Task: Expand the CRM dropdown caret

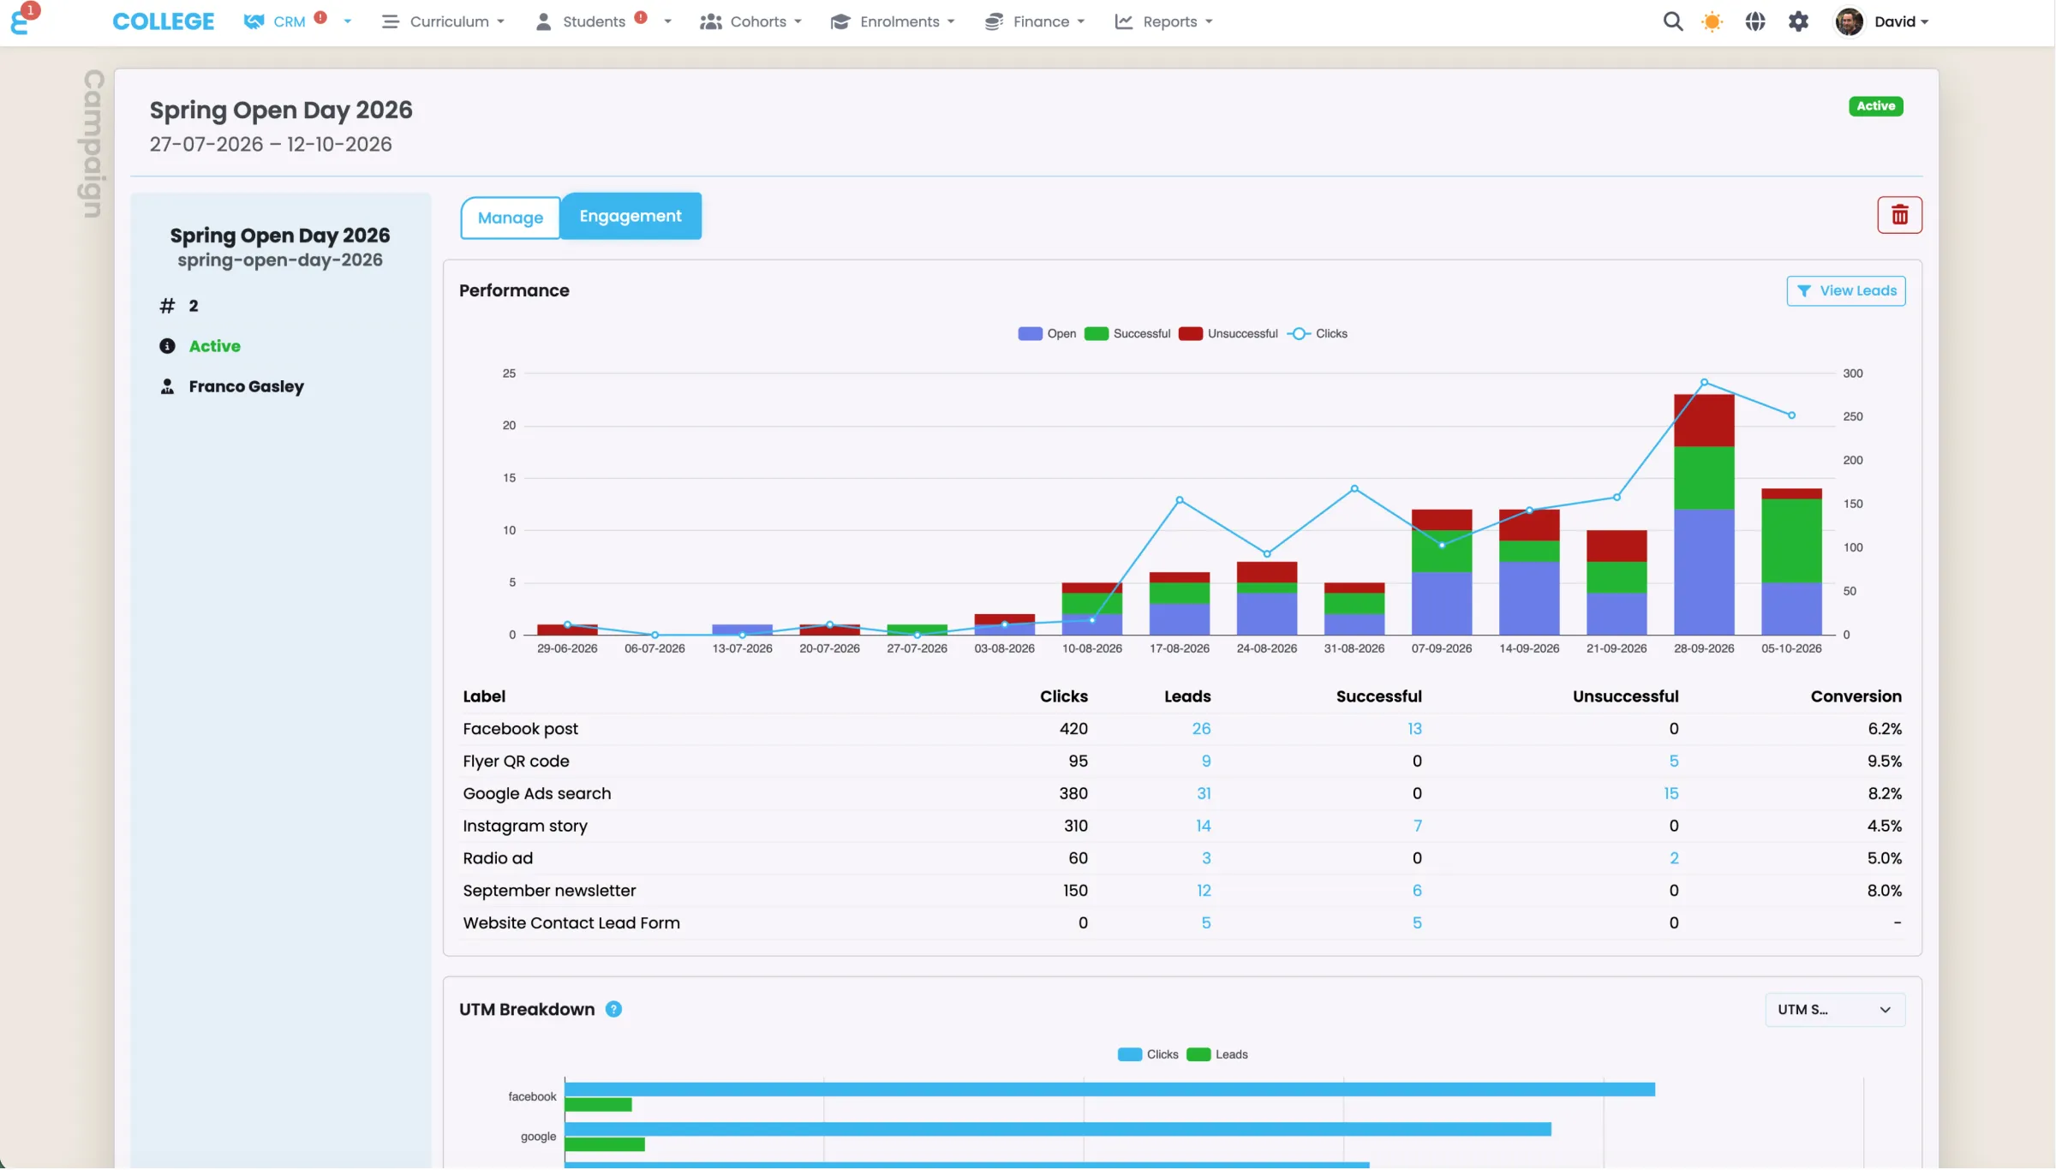Action: [x=347, y=21]
